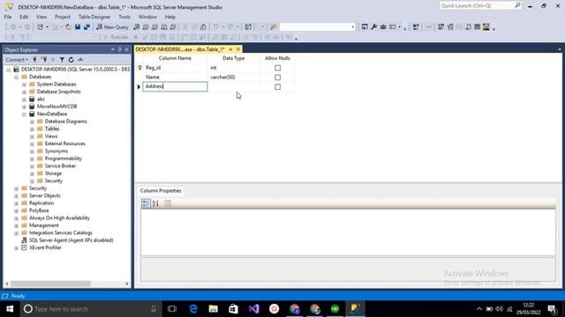Screen dimensions: 565x317
Task: Click the Disconnect icon in Object Explorer
Action: (44, 60)
